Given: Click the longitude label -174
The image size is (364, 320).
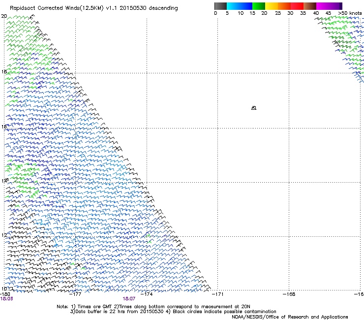Looking at the screenshot, I should [x=147, y=294].
